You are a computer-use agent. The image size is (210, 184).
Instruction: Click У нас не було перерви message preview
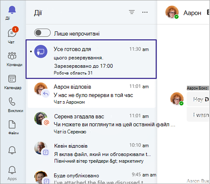click(x=93, y=95)
